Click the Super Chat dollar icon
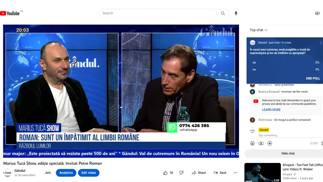Image resolution: width=323 pixels, height=182 pixels. [261, 143]
